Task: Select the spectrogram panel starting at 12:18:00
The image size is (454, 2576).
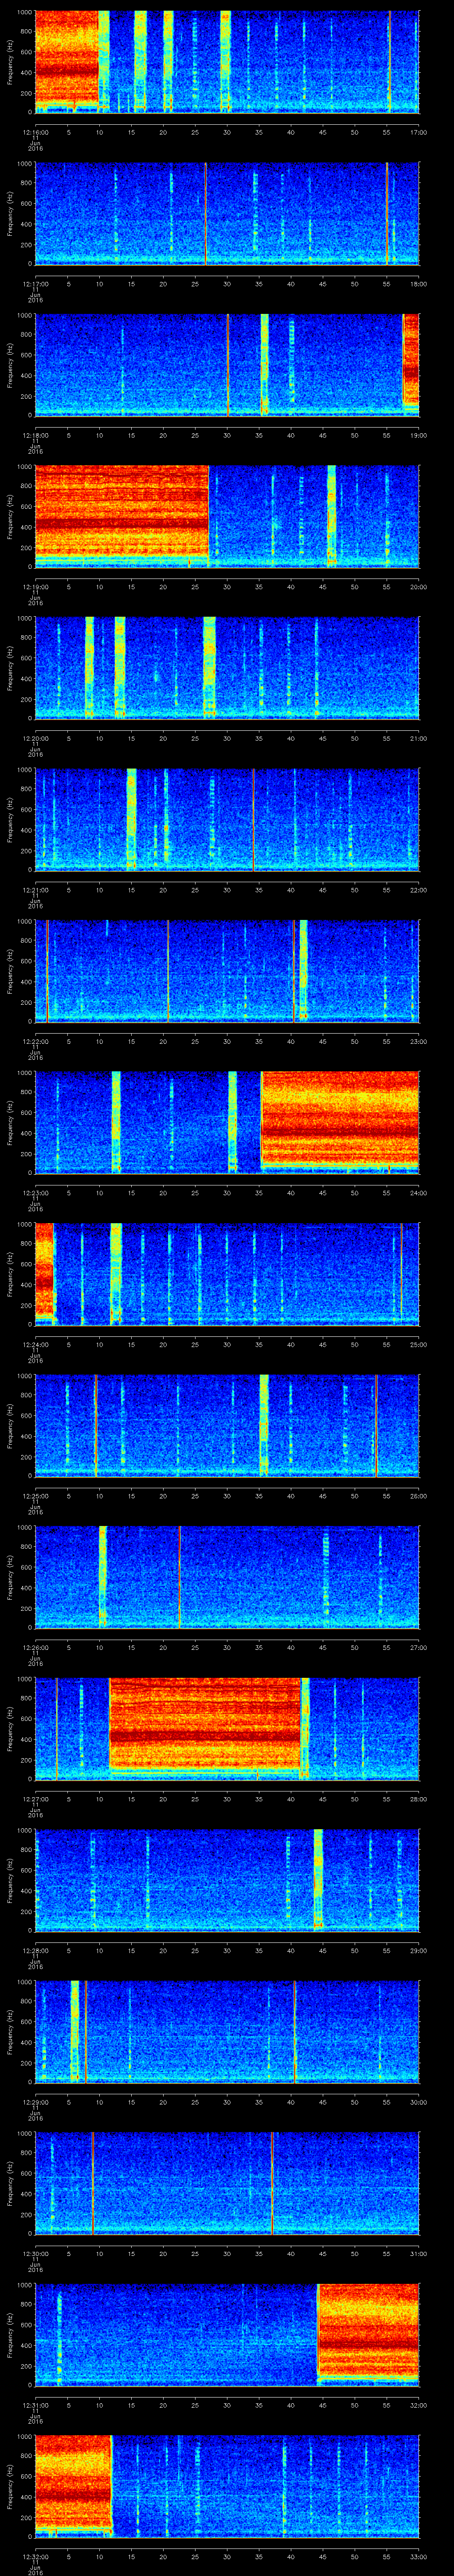Action: pos(227,365)
